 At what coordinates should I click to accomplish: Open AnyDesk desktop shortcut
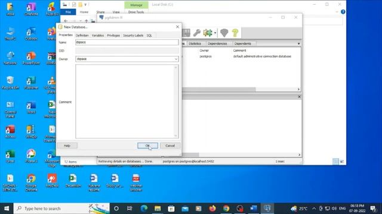point(52,181)
